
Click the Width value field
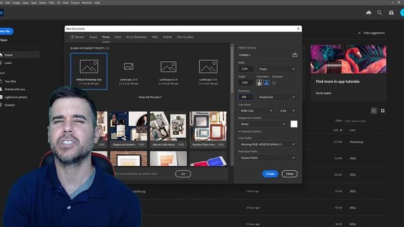click(x=246, y=69)
